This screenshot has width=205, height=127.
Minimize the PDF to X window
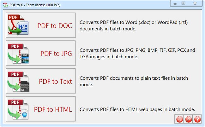coord(175,3)
